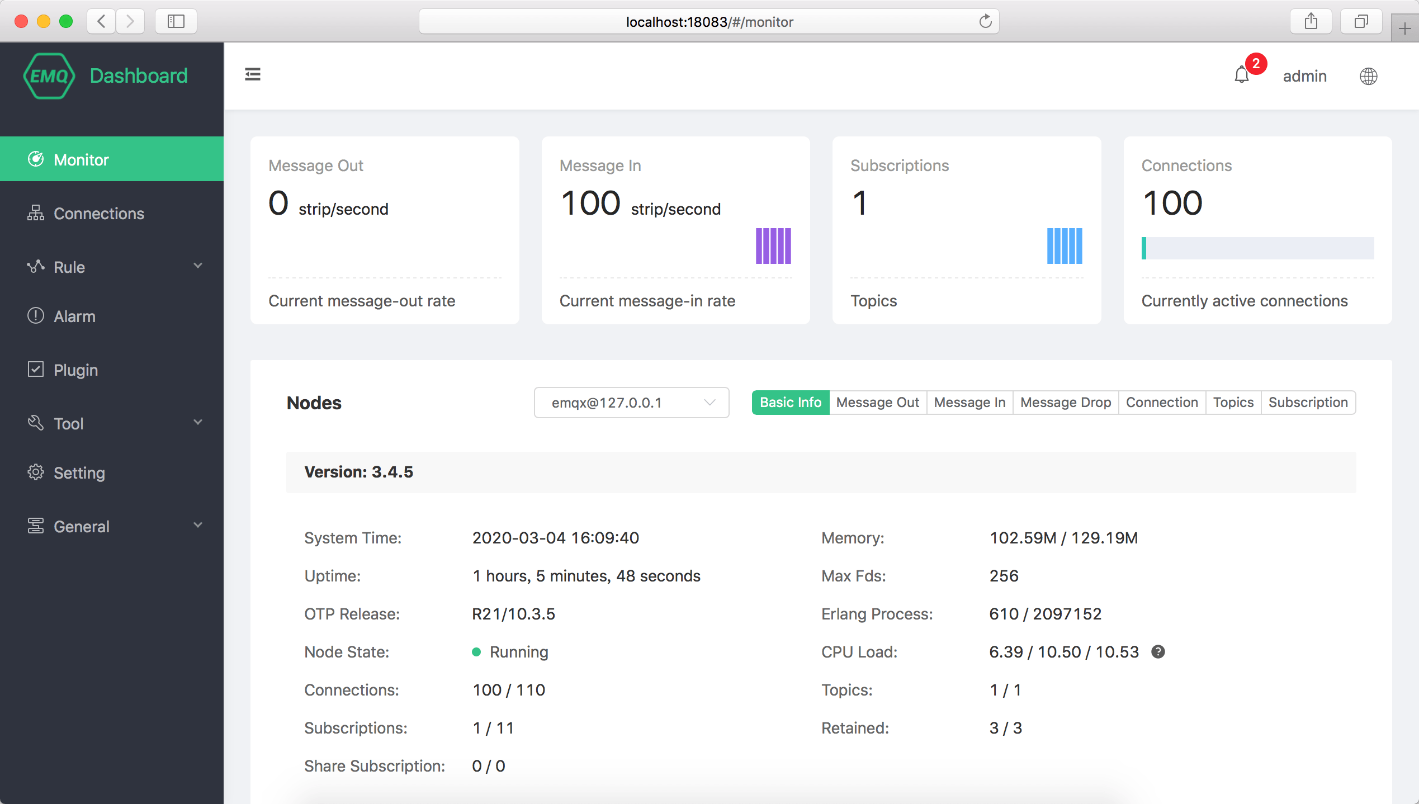Click the CPU Load help icon
Viewport: 1419px width, 804px height.
point(1158,652)
